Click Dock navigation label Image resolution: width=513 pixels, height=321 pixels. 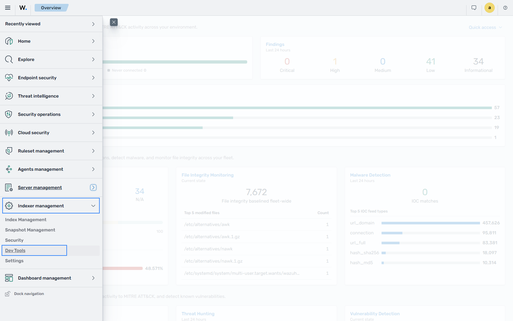(29, 294)
